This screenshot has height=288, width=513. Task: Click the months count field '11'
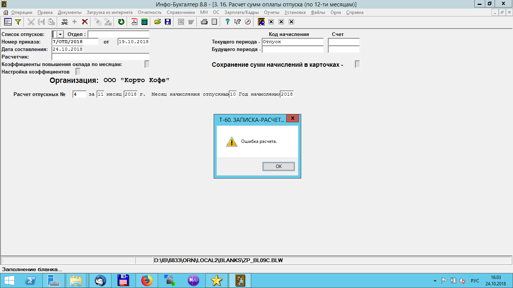(x=100, y=94)
